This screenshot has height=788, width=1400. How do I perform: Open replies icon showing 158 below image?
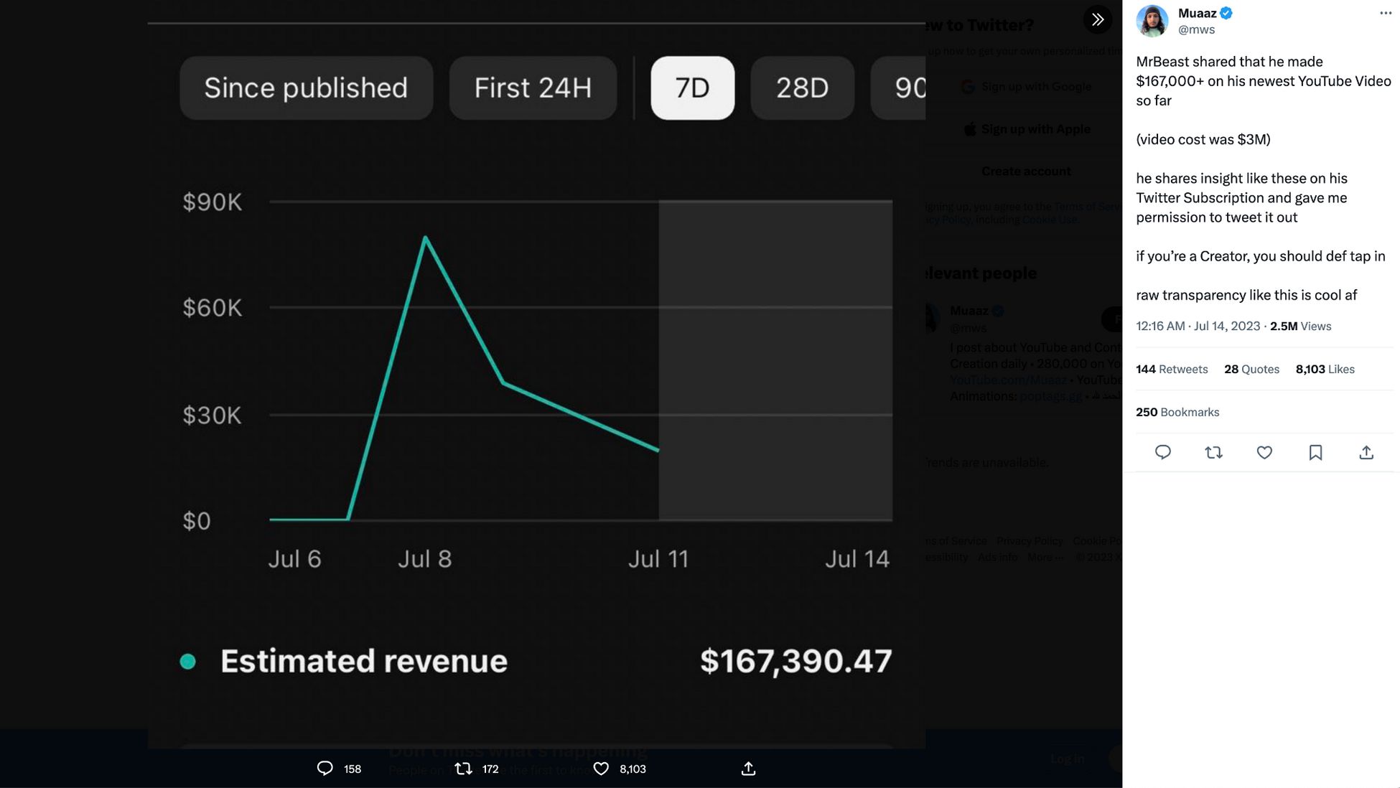point(325,769)
